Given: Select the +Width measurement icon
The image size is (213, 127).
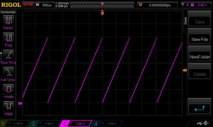Looking at the screenshot, I should tap(9, 89).
